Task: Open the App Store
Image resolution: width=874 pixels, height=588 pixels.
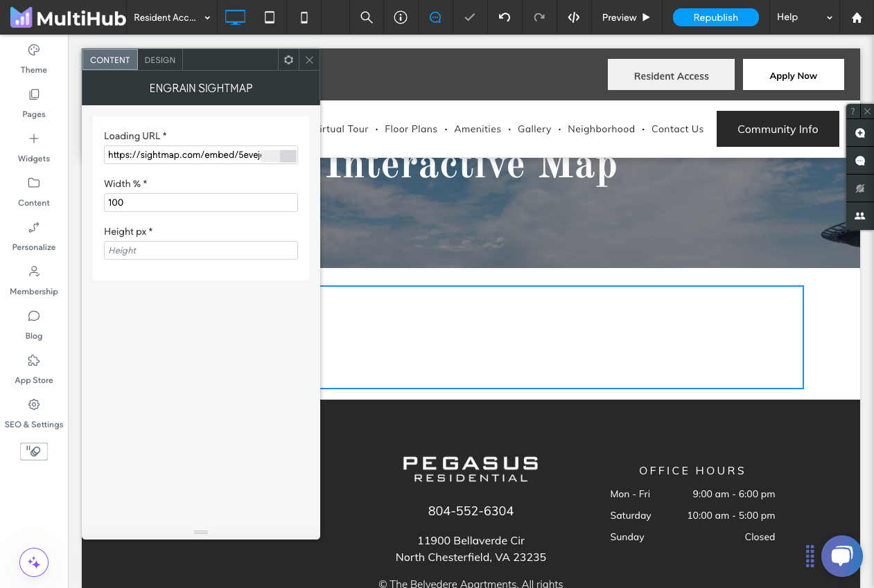Action: (x=34, y=369)
